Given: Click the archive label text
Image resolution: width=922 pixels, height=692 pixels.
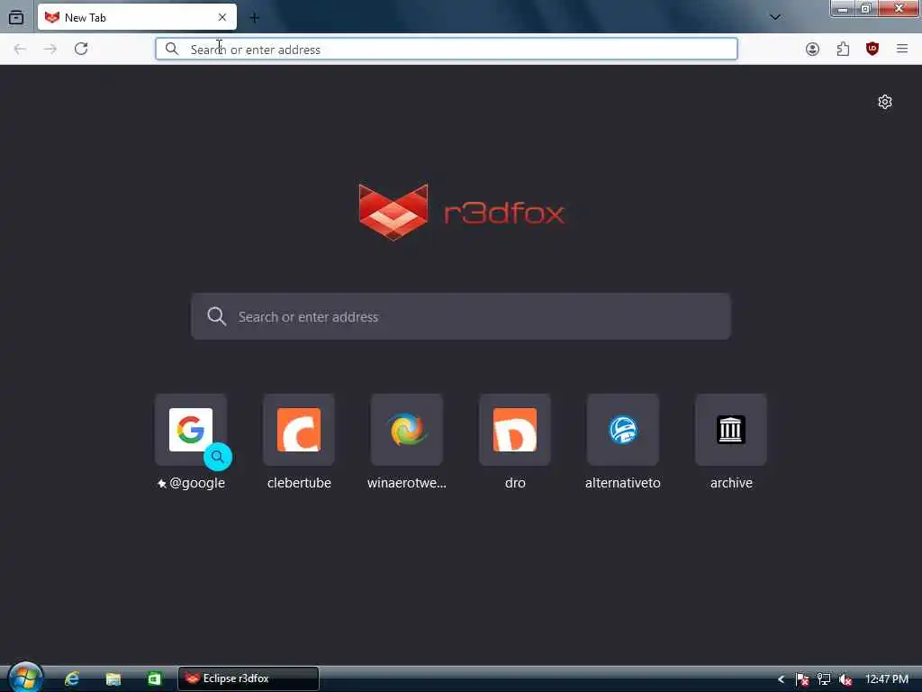Looking at the screenshot, I should [731, 483].
